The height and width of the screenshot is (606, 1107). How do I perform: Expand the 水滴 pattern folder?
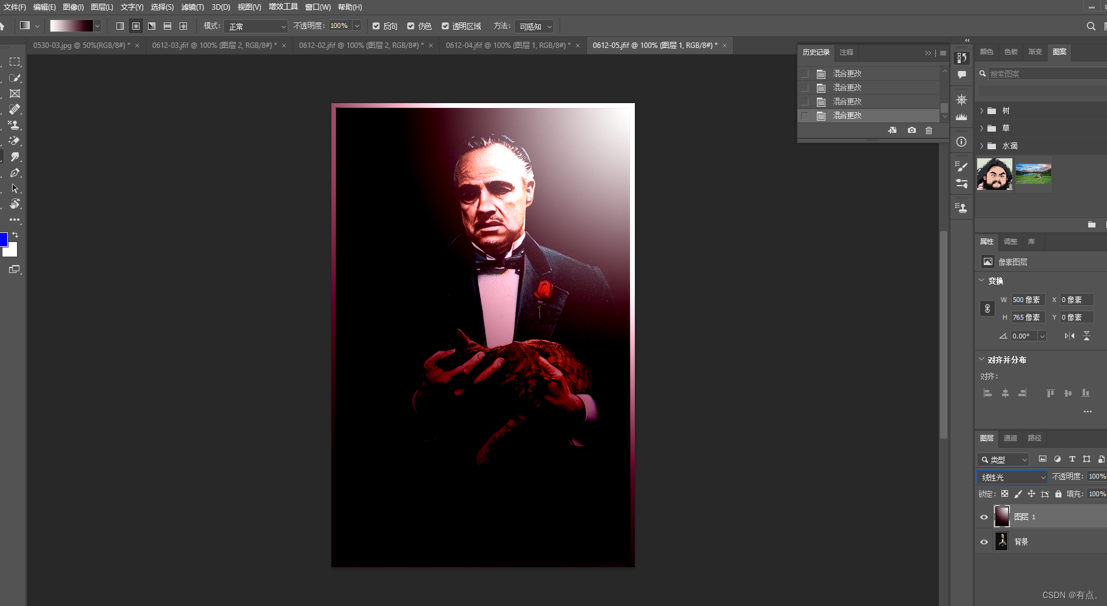point(981,146)
